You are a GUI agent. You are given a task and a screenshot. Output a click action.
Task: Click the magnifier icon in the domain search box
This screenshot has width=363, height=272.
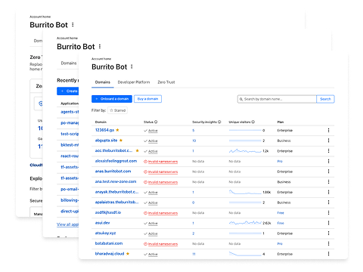tap(241, 99)
